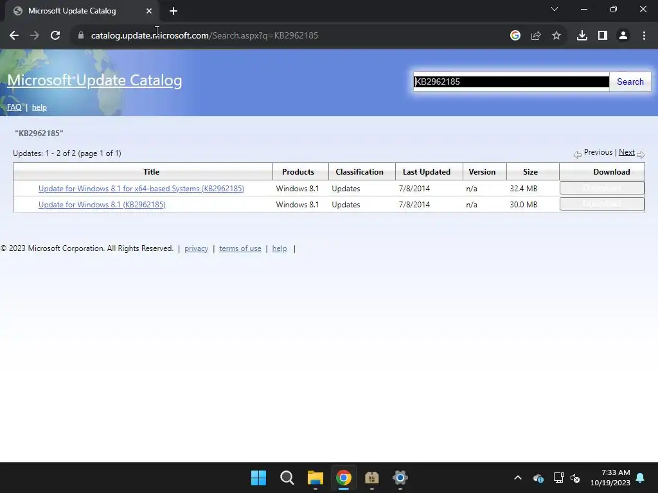Open taskbar Search icon
This screenshot has height=493, width=658.
tap(287, 478)
